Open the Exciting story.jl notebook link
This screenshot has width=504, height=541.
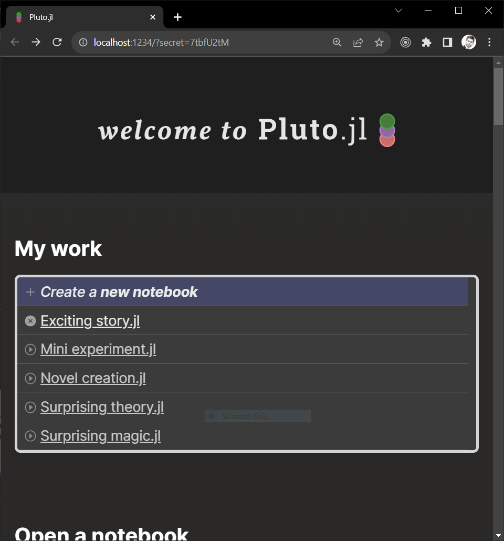pyautogui.click(x=90, y=321)
